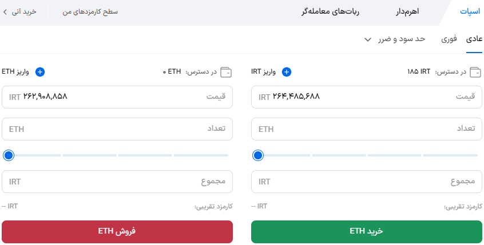Viewport: 484px width, 245px height.
Task: Select the عادی order type
Action: tap(474, 39)
